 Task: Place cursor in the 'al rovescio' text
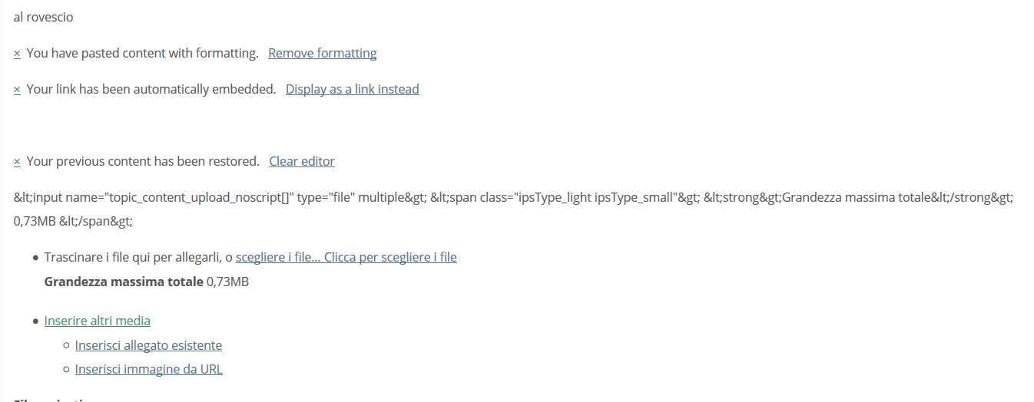point(44,17)
